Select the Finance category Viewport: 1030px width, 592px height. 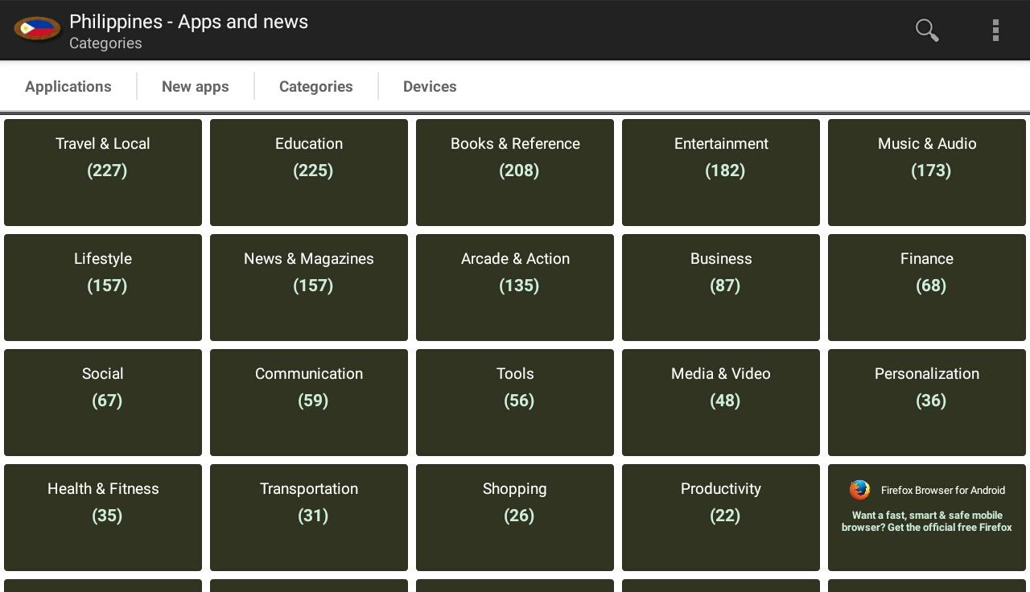click(x=927, y=287)
